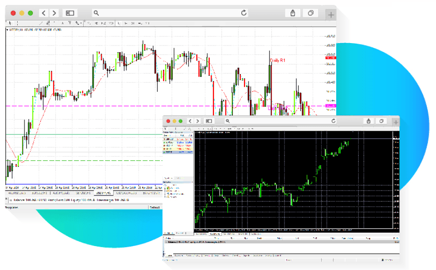Switch to AUDJPY,Daily chart tab
The image size is (436, 270).
(61, 193)
